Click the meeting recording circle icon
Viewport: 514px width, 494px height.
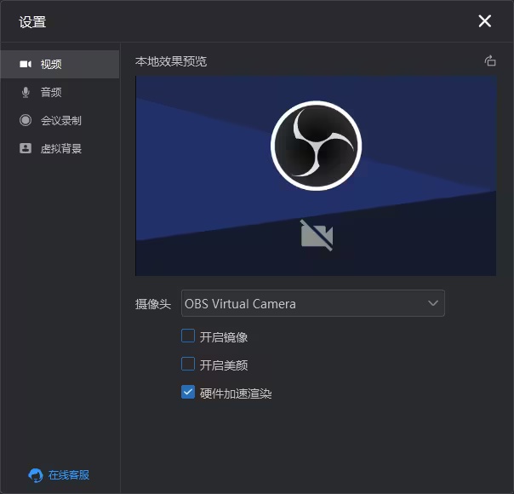[x=26, y=120]
